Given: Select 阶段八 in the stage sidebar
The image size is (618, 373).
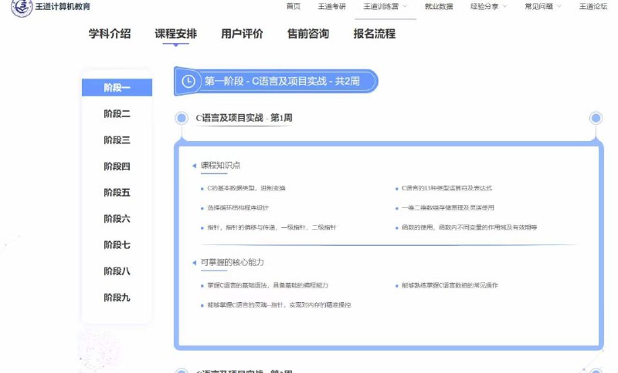Looking at the screenshot, I should [x=117, y=271].
